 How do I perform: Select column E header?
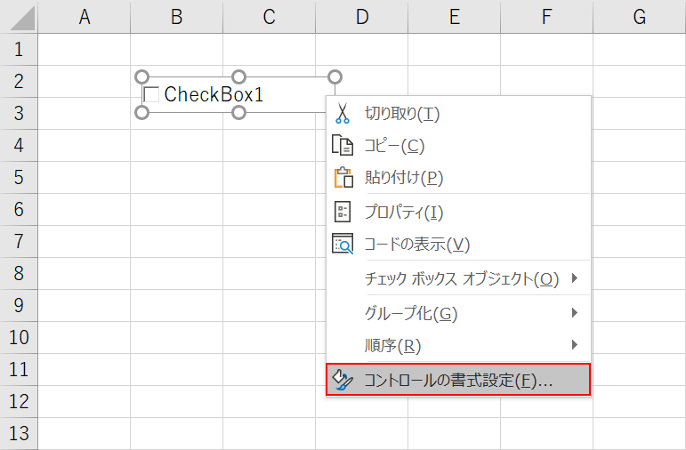coord(454,17)
